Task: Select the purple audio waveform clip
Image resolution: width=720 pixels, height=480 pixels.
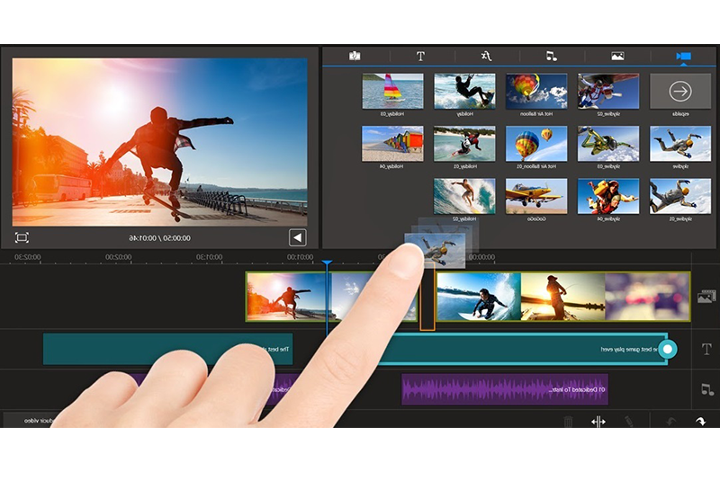Action: point(504,389)
